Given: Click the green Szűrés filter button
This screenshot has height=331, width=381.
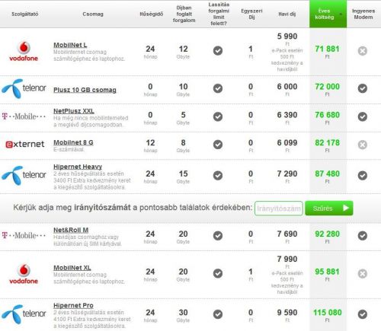Looking at the screenshot, I should pyautogui.click(x=329, y=208).
